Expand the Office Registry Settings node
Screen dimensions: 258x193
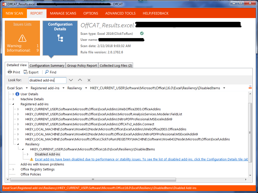tap(13, 169)
